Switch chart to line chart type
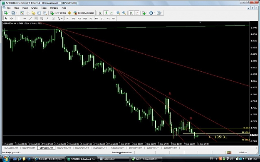Image resolution: width=260 pixels, height=162 pixels. coord(112,13)
